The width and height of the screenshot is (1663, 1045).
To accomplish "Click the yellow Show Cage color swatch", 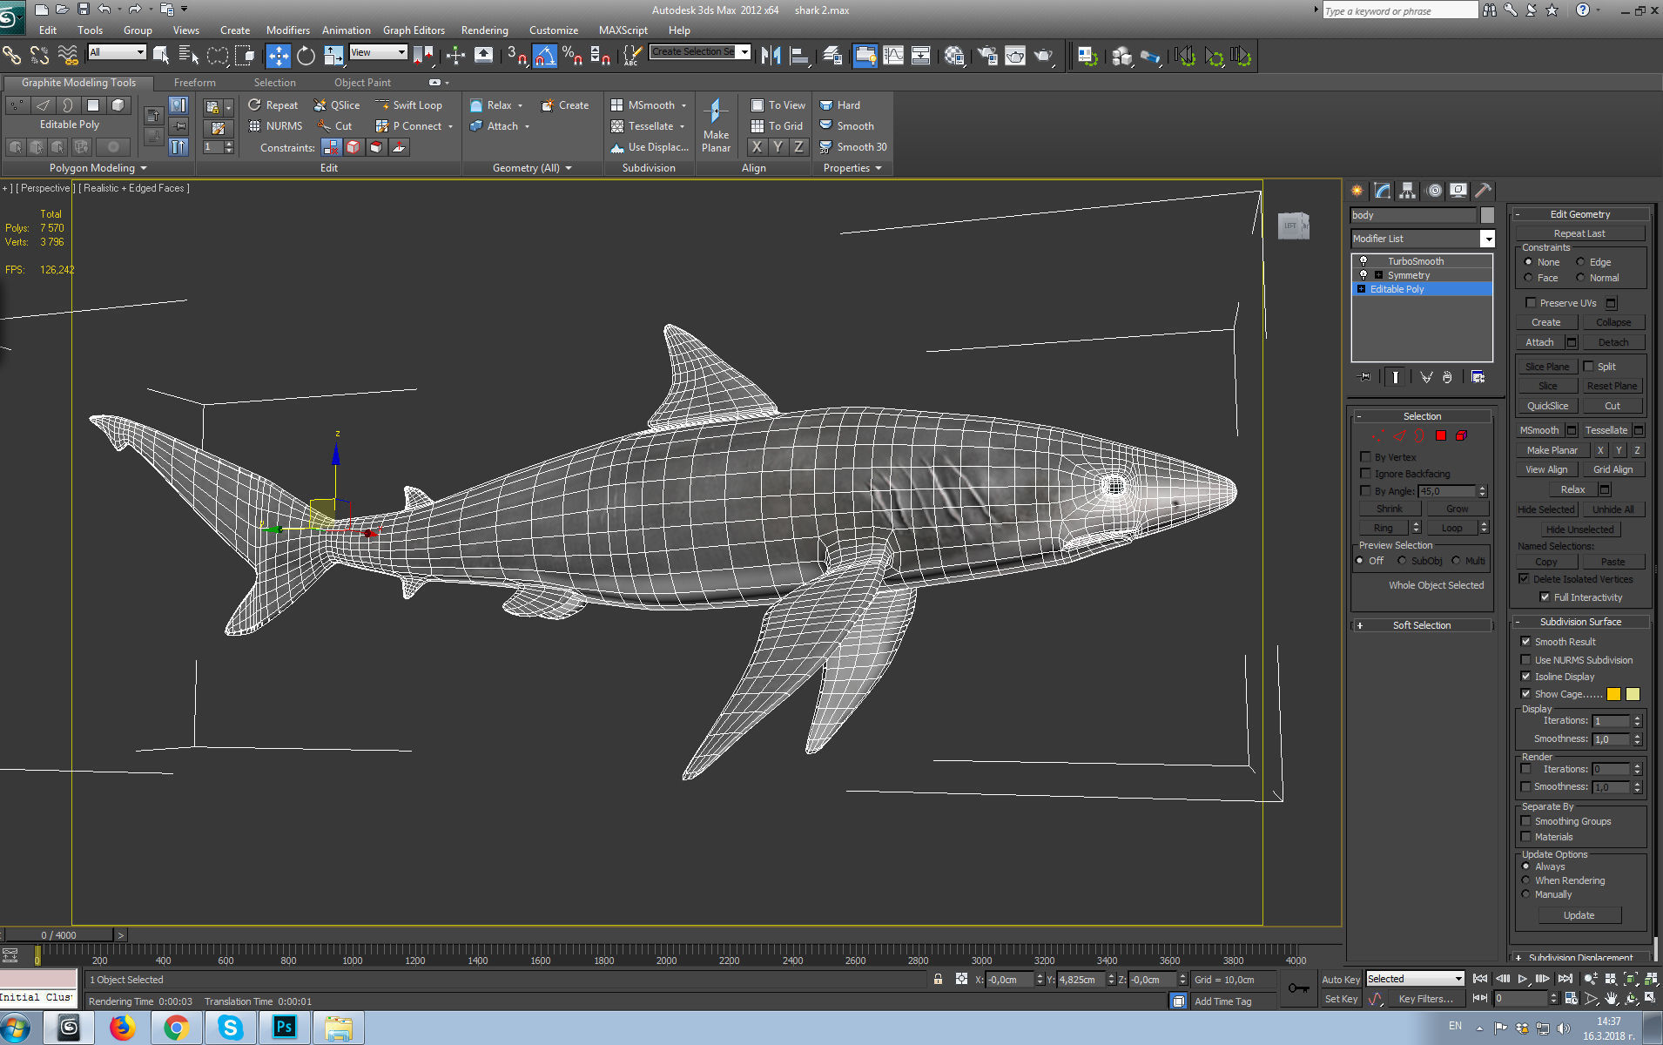I will 1633,694.
